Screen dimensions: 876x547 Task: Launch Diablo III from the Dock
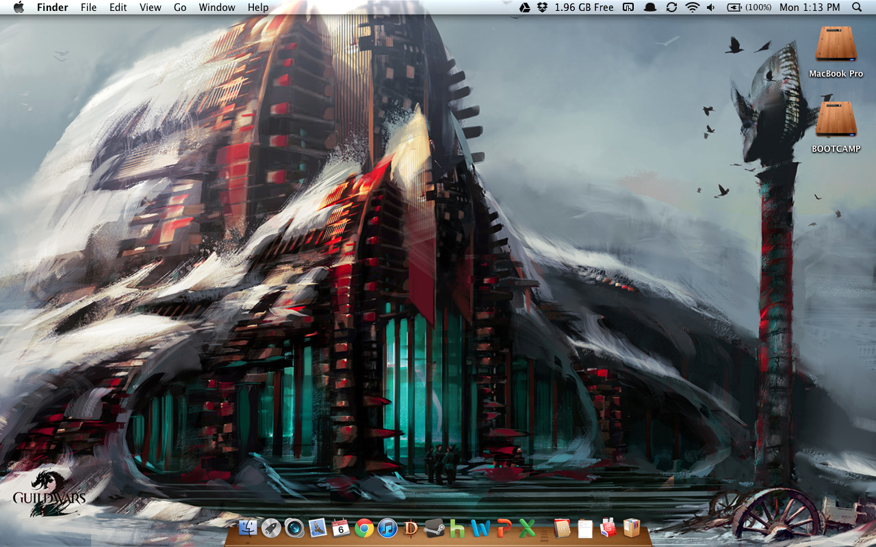click(411, 528)
